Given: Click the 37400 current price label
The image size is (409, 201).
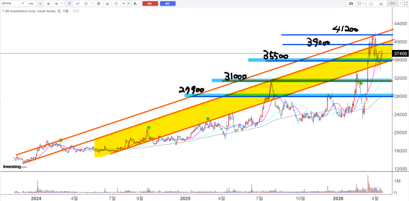Looking at the screenshot, I should click(400, 54).
